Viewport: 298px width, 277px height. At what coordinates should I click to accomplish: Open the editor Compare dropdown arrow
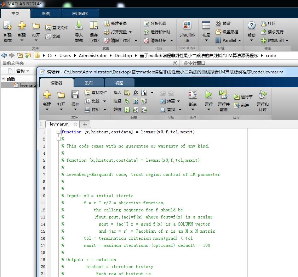(105, 101)
